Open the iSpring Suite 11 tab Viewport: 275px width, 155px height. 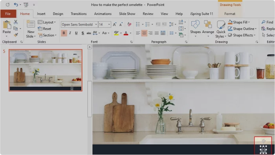tap(202, 14)
